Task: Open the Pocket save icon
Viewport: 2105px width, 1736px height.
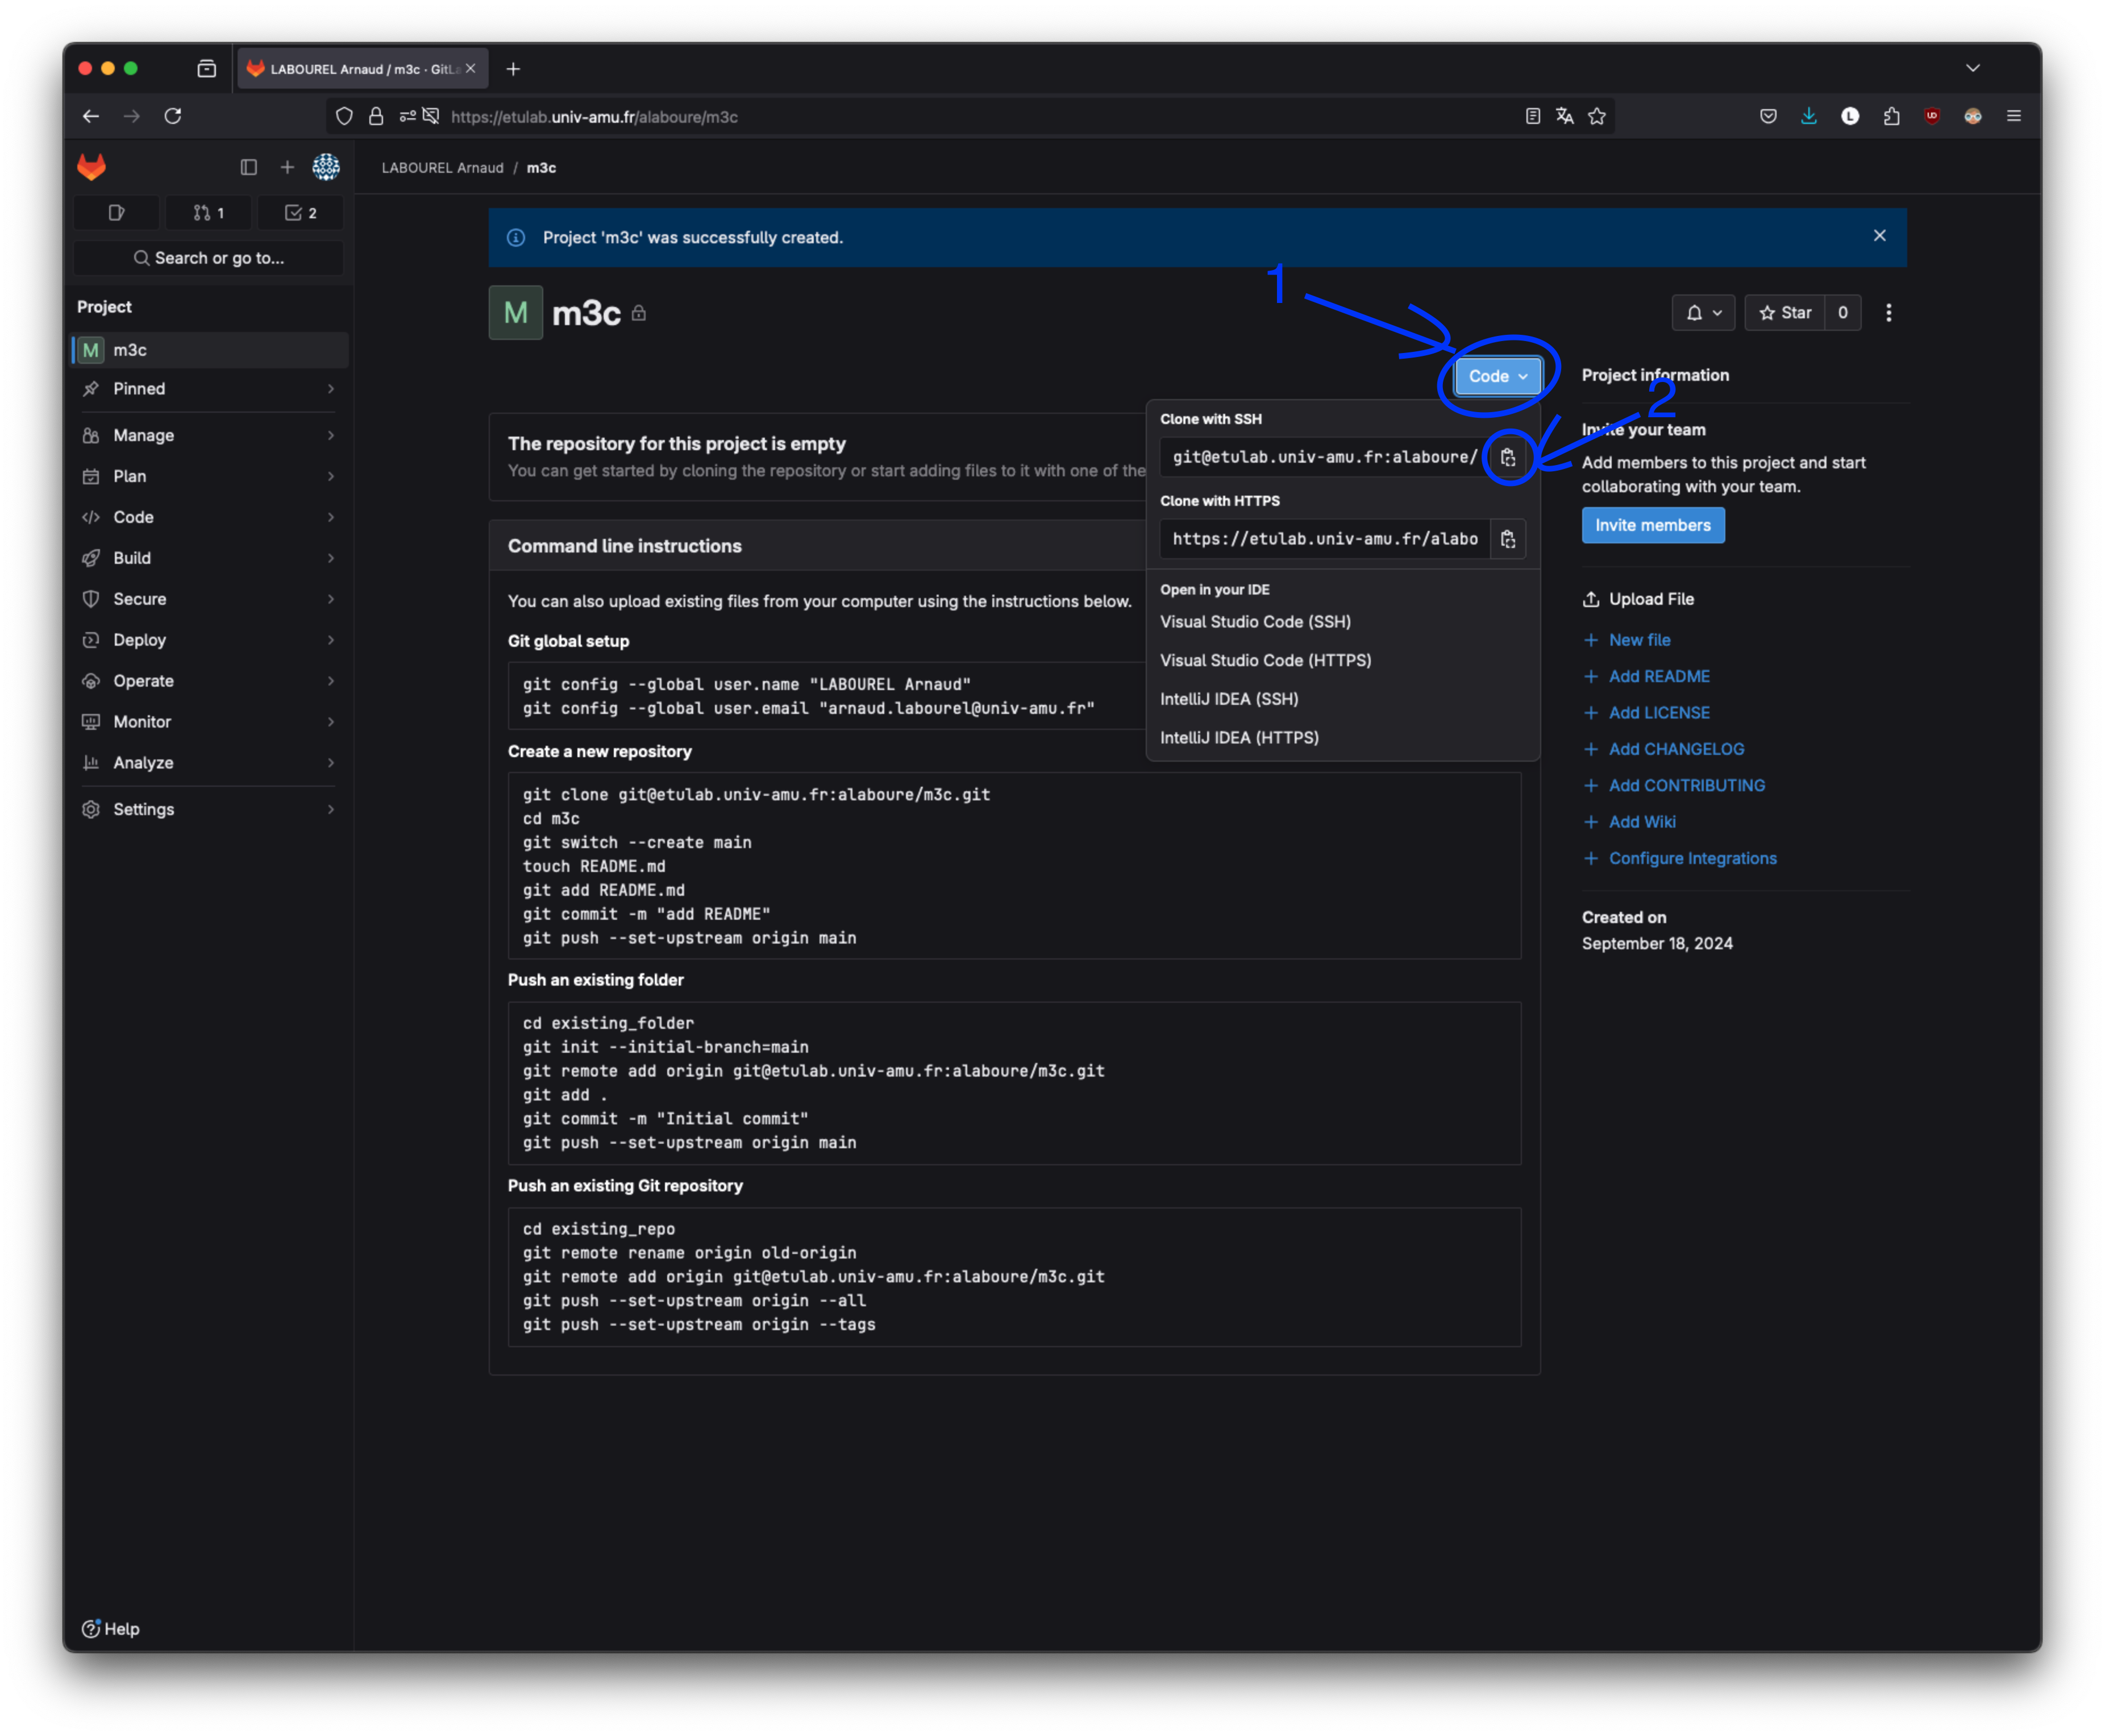Action: [1768, 116]
